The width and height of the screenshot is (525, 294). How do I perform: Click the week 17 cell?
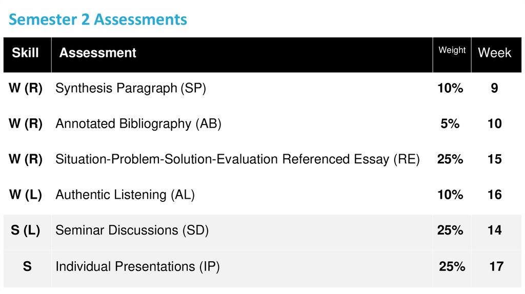click(x=496, y=266)
